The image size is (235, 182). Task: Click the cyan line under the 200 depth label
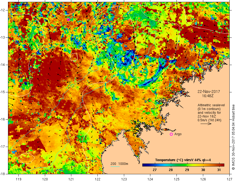coord(115,166)
